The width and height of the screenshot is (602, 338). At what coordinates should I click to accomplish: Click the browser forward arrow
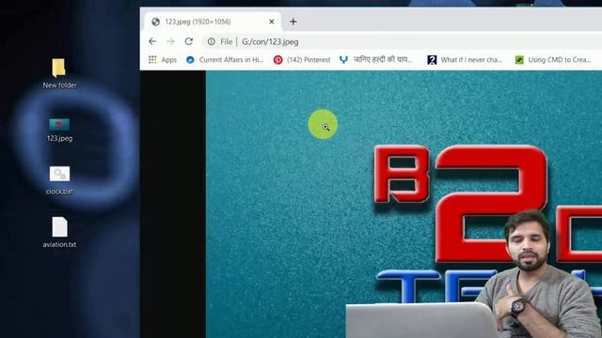click(x=170, y=41)
